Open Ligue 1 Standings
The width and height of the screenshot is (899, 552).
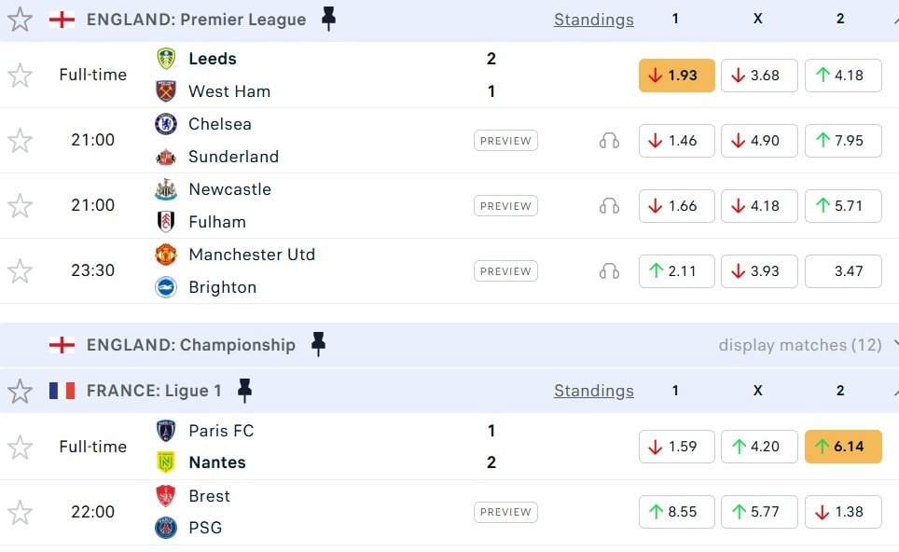coord(593,391)
